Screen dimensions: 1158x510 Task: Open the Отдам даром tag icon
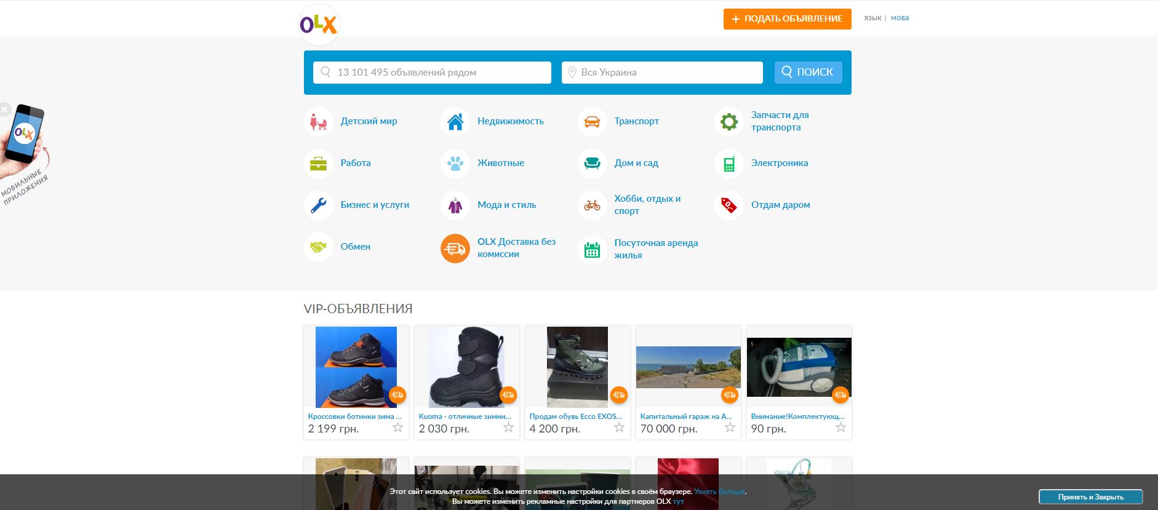(729, 205)
